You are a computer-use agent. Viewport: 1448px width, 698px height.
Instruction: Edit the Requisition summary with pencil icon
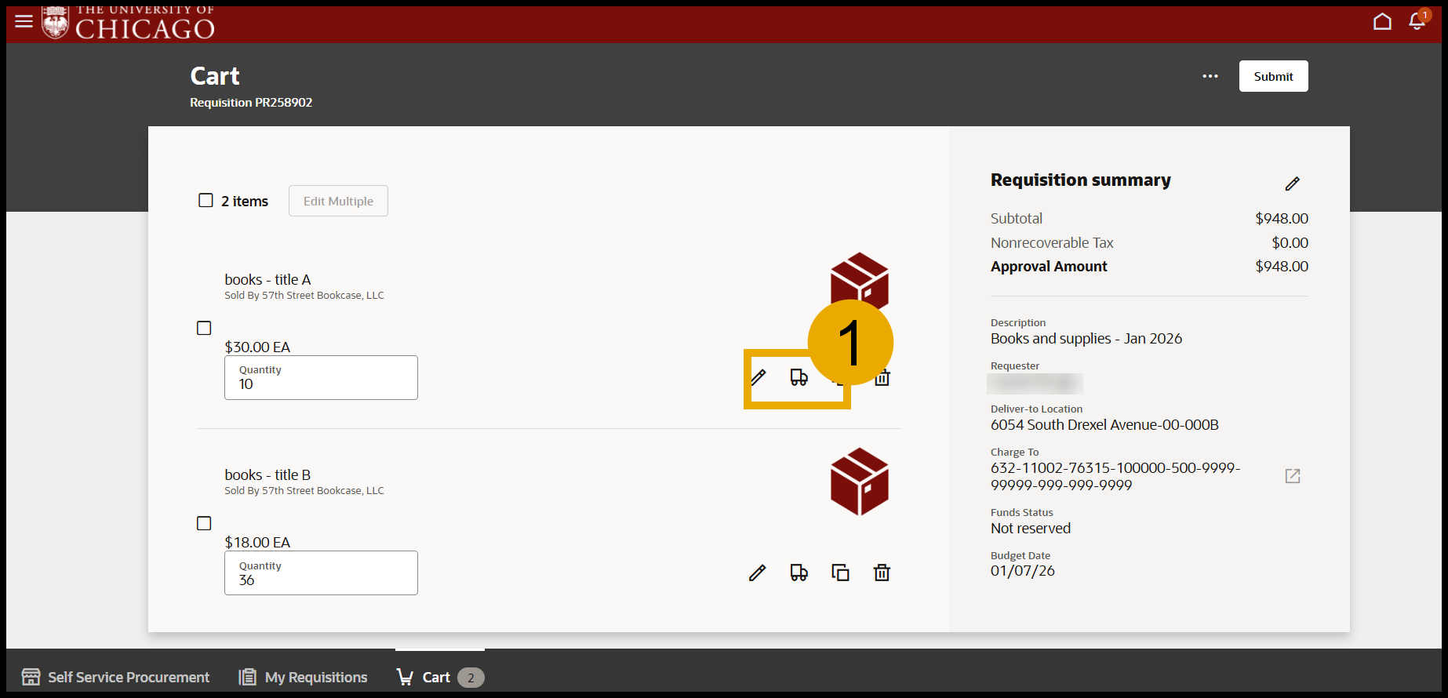click(x=1292, y=184)
